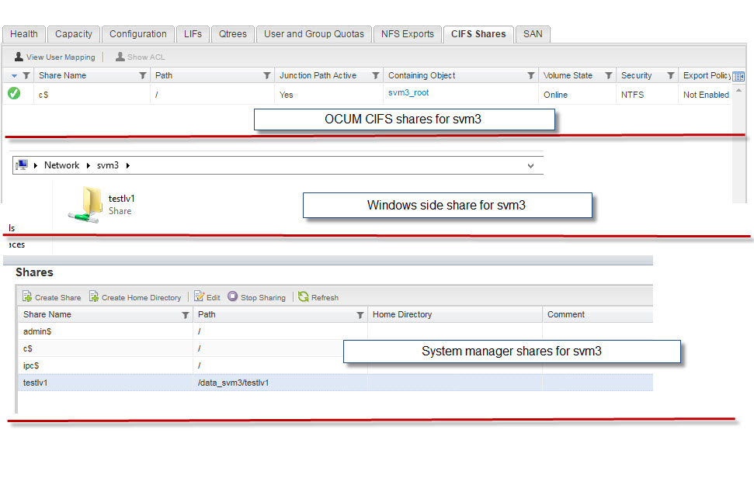Image resolution: width=754 pixels, height=478 pixels.
Task: Open the status column sort dropdown arrow
Action: point(15,75)
